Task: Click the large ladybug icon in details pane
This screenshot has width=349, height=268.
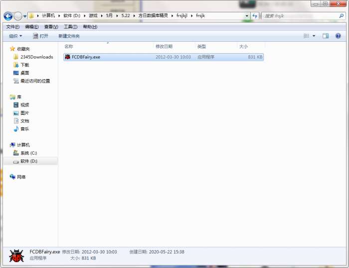Action: point(16,256)
